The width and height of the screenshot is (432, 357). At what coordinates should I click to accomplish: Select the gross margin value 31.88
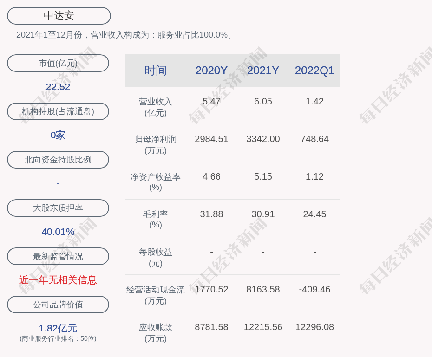pyautogui.click(x=211, y=214)
